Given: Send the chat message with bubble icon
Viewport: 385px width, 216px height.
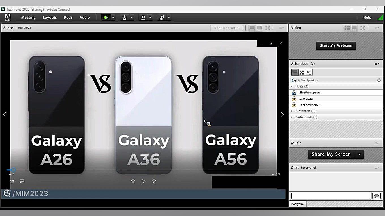Looking at the screenshot, I should coord(376,196).
